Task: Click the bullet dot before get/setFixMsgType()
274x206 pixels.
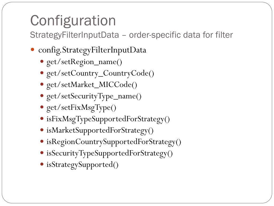Action: (x=42, y=107)
